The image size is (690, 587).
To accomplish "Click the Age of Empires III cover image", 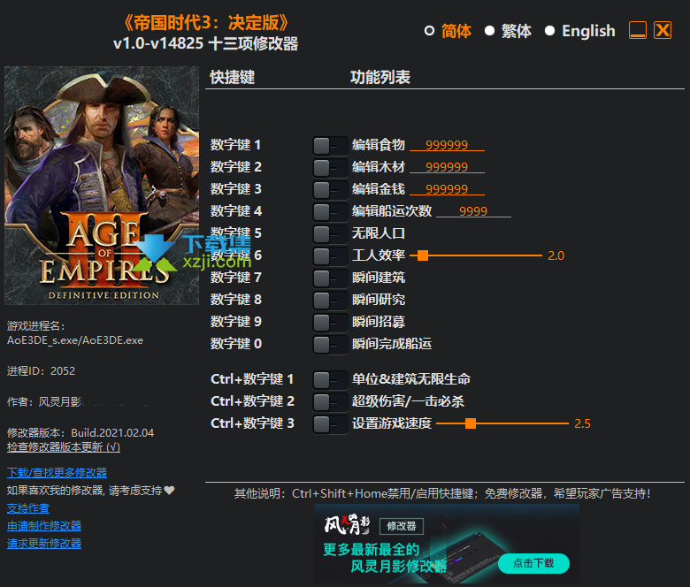I will pos(102,186).
